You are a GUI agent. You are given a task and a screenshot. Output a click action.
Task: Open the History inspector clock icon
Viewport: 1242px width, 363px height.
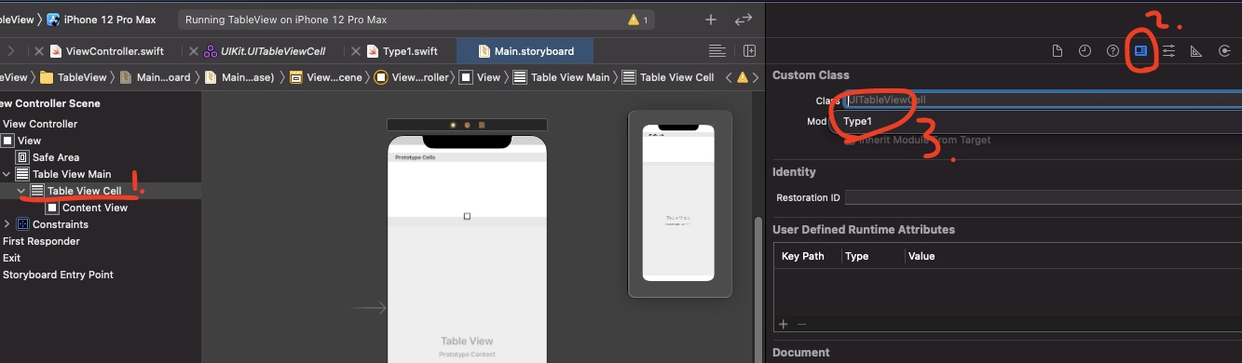[1085, 51]
